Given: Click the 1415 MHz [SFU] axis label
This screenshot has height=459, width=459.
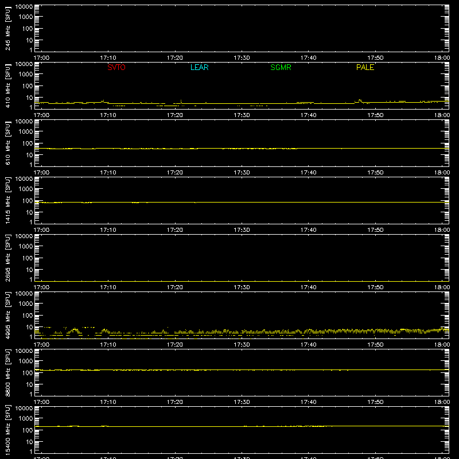Looking at the screenshot, I should tap(8, 200).
